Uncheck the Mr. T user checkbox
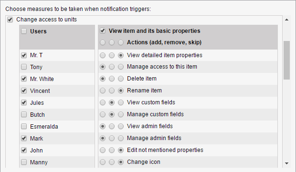 pyautogui.click(x=24, y=55)
